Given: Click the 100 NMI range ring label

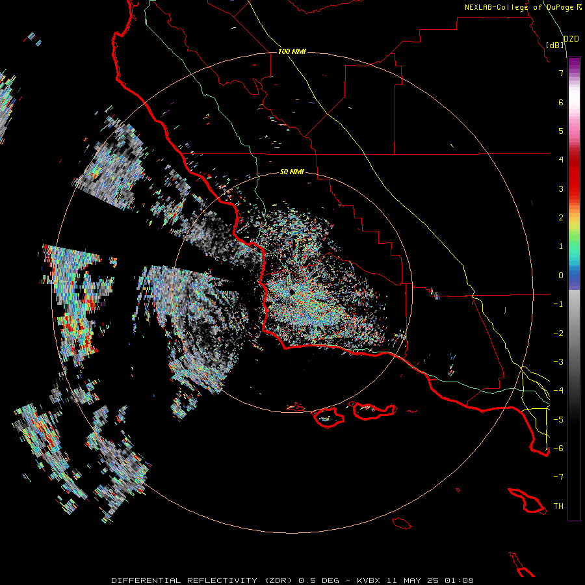Looking at the screenshot, I should [x=292, y=51].
